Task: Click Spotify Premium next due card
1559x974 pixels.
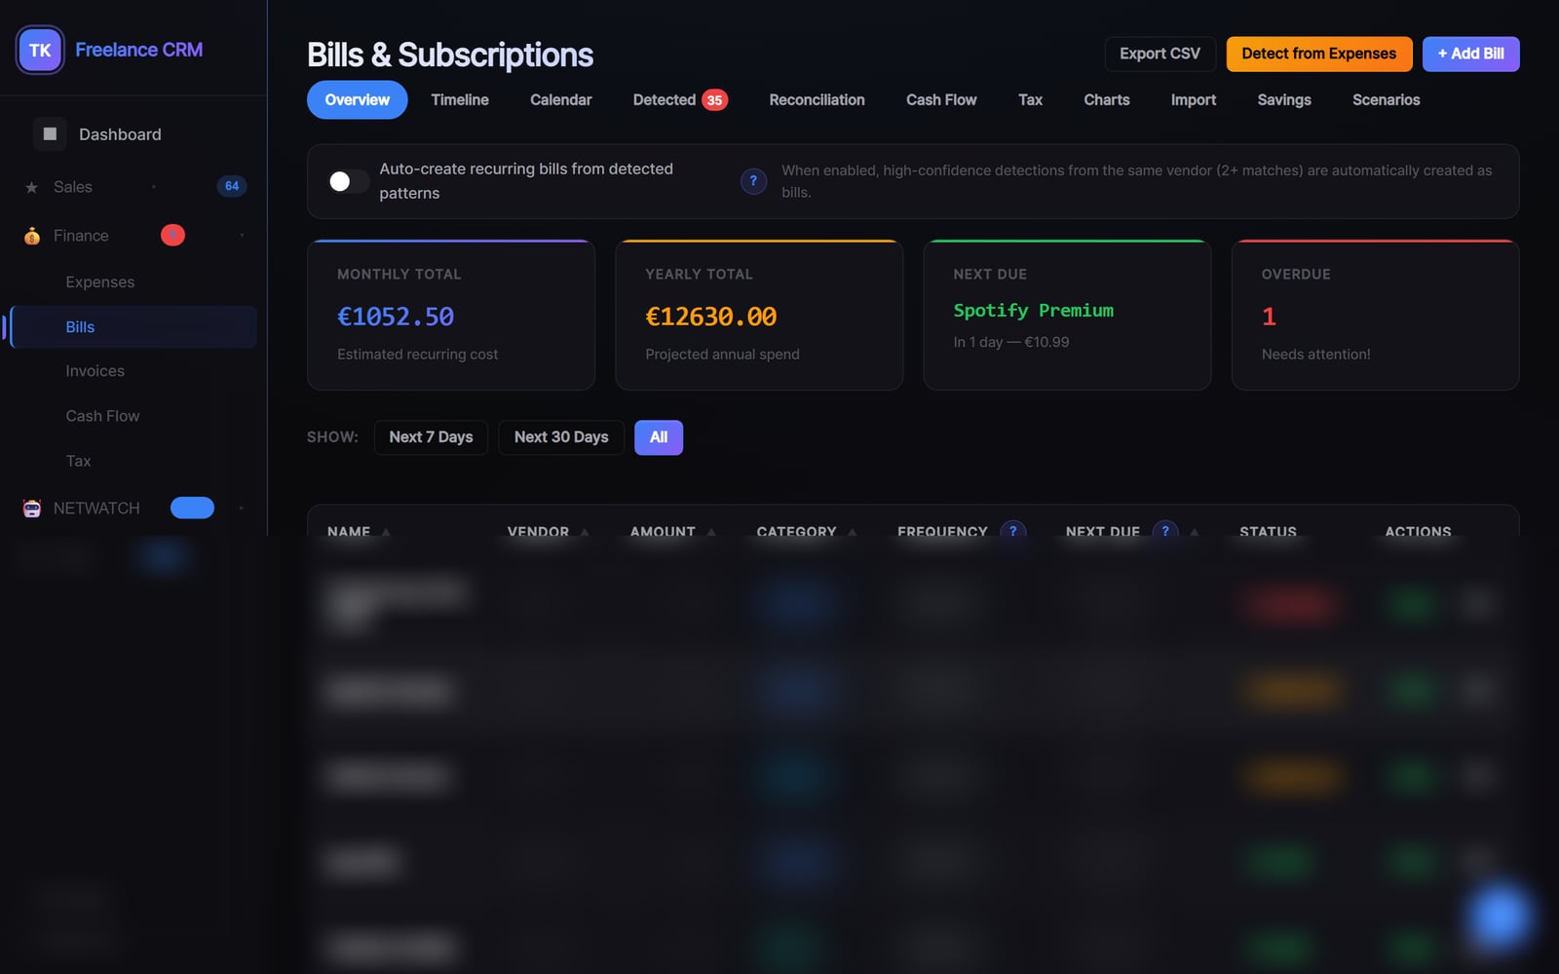Action: click(x=1067, y=316)
